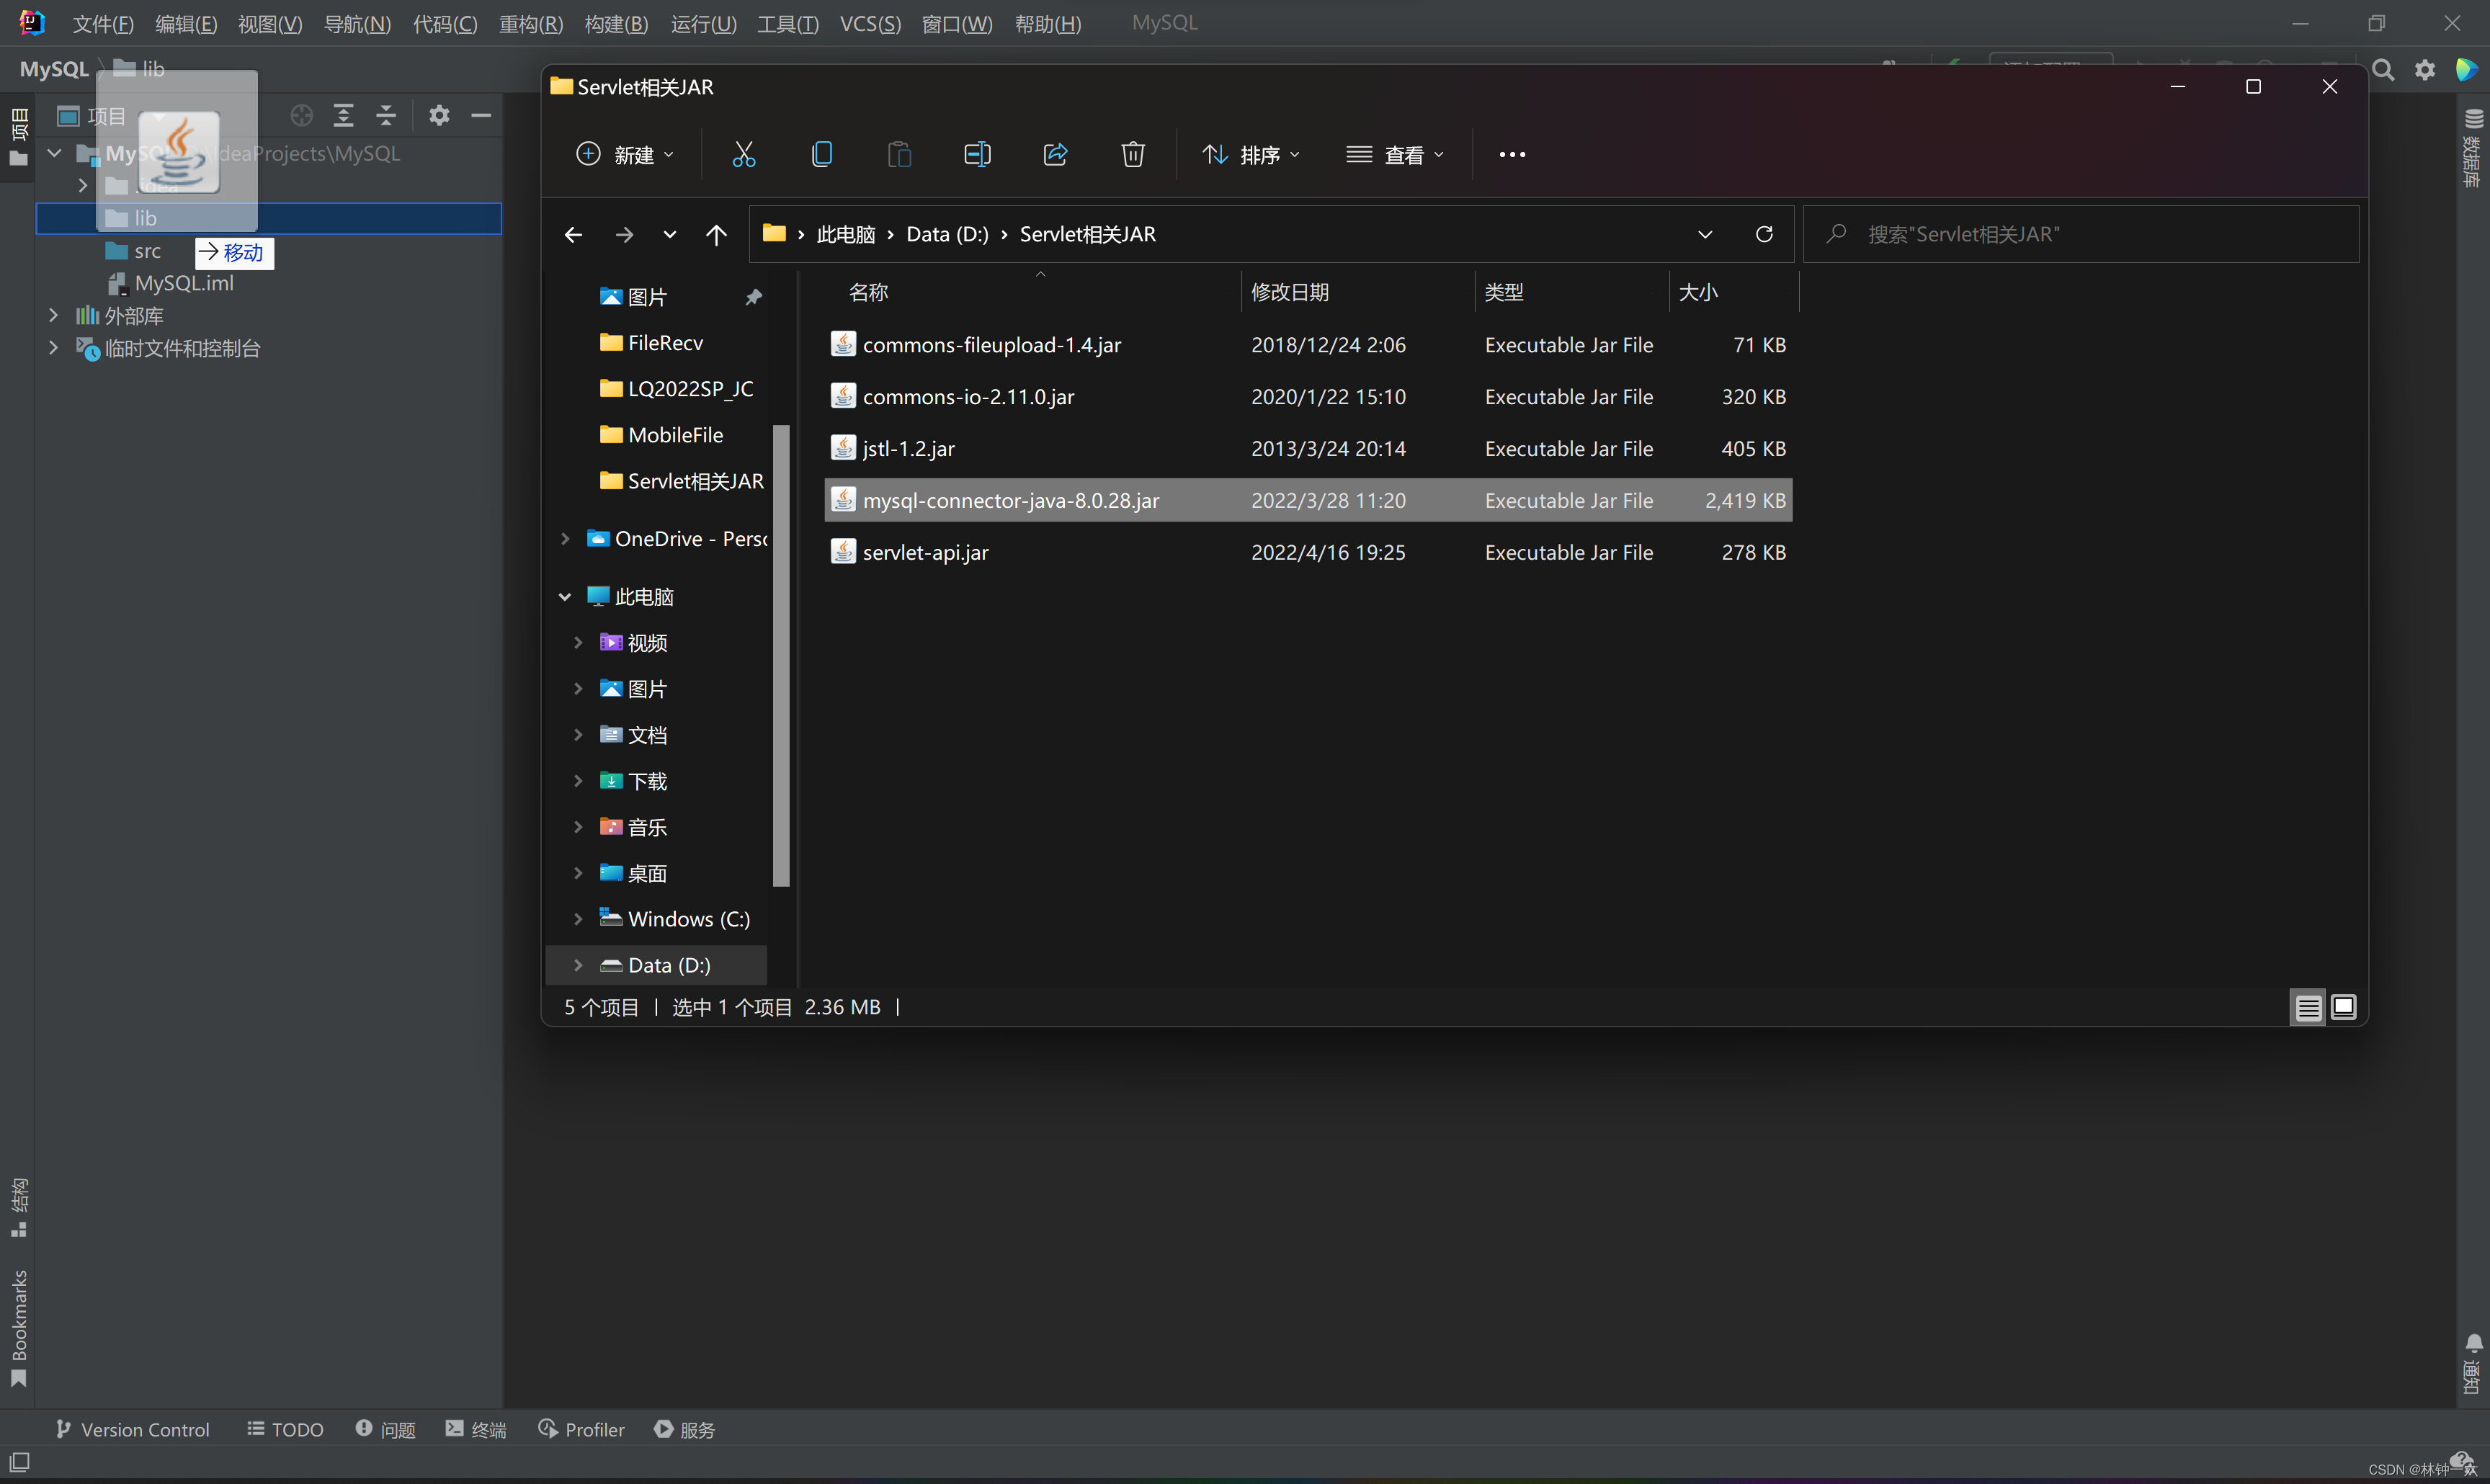The height and width of the screenshot is (1484, 2490).
Task: Unpin 图片 from quick access
Action: (x=753, y=296)
